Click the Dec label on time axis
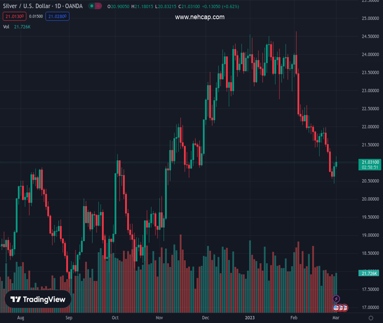This screenshot has width=383, height=323. [206, 318]
